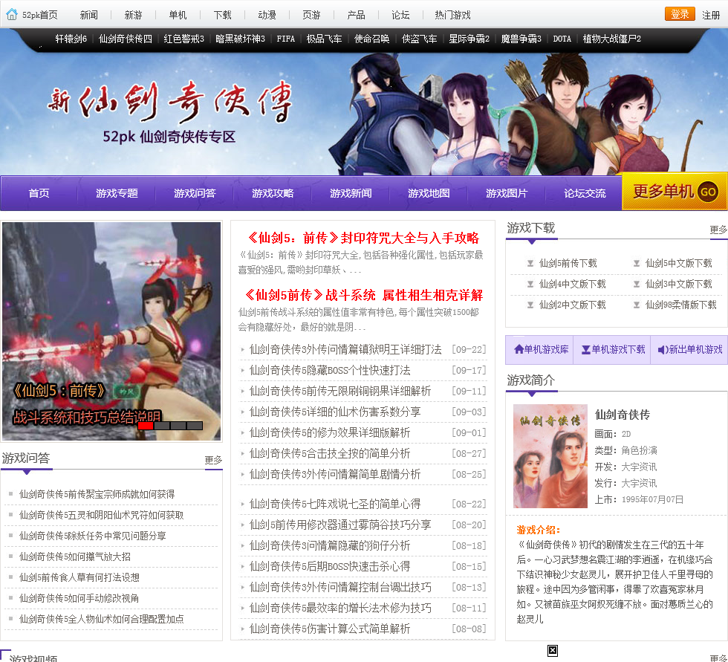Click 更多 beside 游戏下载 heading

(x=718, y=230)
